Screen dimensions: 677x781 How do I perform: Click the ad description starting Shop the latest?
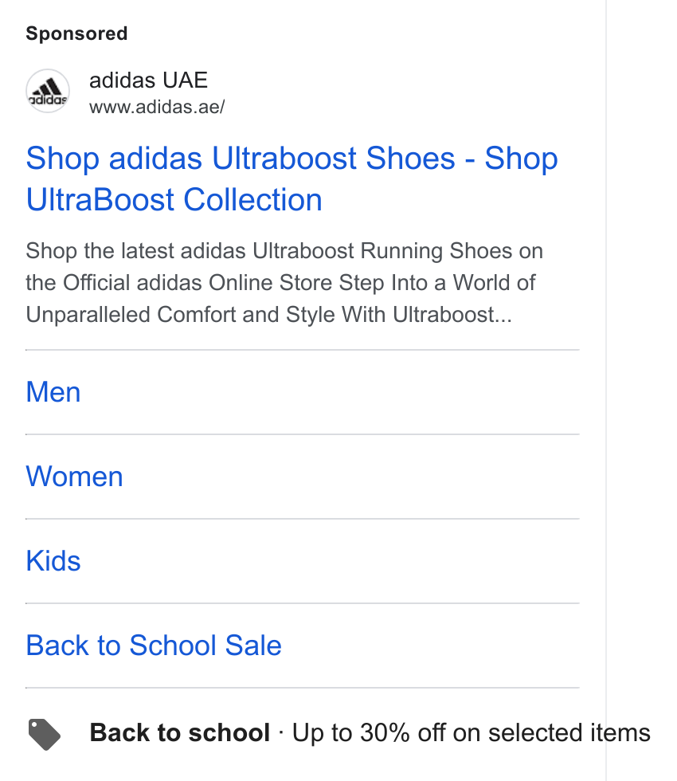click(284, 282)
